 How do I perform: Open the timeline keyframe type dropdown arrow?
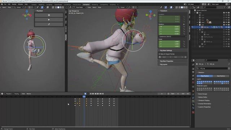[x=88, y=94]
